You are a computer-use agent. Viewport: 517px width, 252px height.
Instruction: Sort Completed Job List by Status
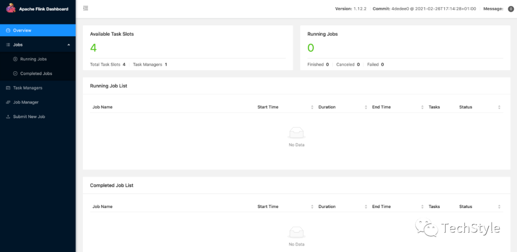pos(499,207)
